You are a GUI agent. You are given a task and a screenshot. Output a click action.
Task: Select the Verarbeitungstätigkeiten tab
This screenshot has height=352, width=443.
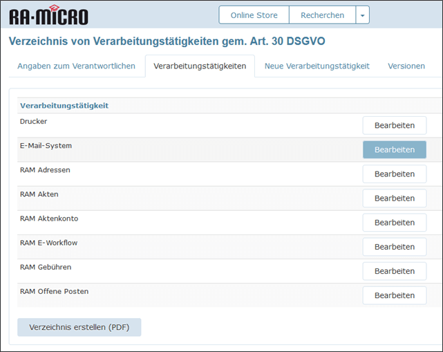click(x=200, y=66)
